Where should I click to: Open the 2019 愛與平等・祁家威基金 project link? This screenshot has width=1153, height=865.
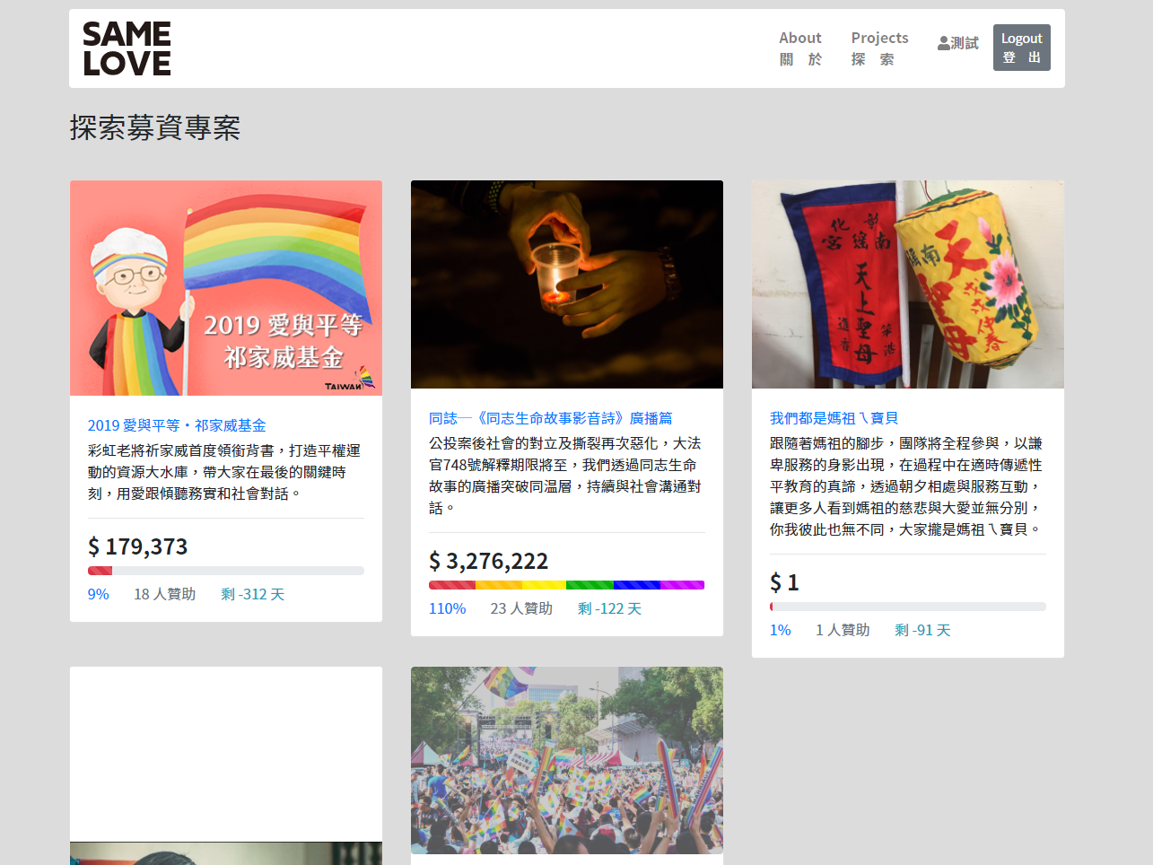tap(177, 425)
